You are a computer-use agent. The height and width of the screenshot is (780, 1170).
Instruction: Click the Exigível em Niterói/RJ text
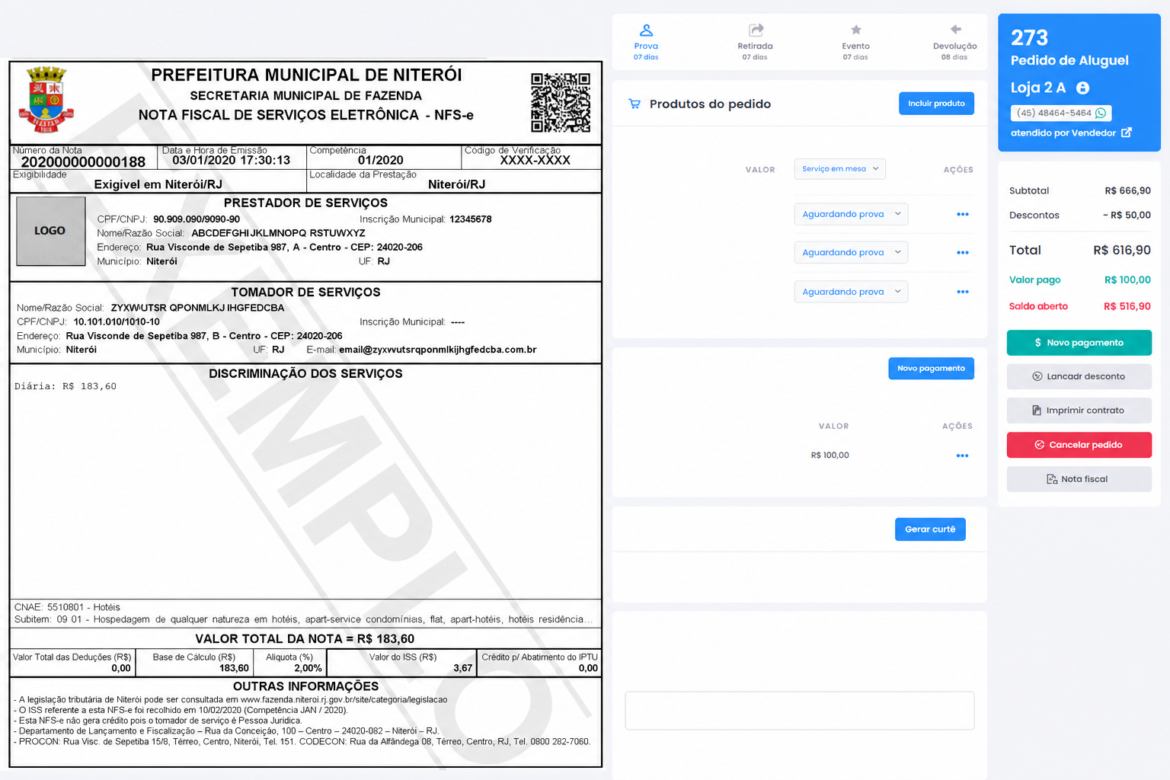tap(158, 184)
